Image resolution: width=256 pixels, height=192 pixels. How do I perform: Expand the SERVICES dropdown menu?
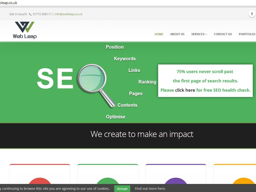point(199,34)
